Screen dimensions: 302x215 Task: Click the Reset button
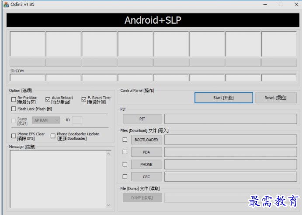tap(276, 98)
